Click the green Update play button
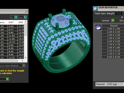Viewport: 124px width, 93px height. click(x=113, y=21)
